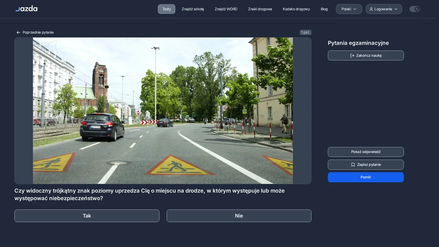Screen dimensions: 439x247
Task: Click the chevron next to Polski
Action: tap(355, 9)
